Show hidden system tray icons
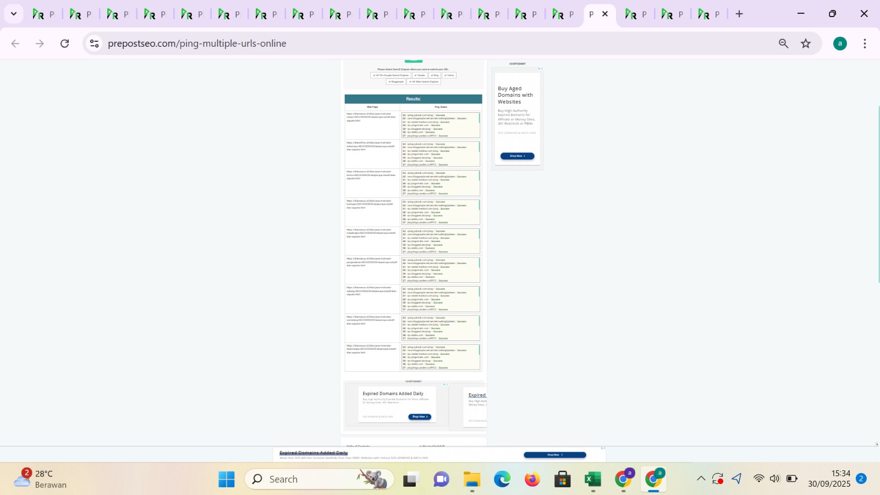880x495 pixels. click(x=701, y=479)
